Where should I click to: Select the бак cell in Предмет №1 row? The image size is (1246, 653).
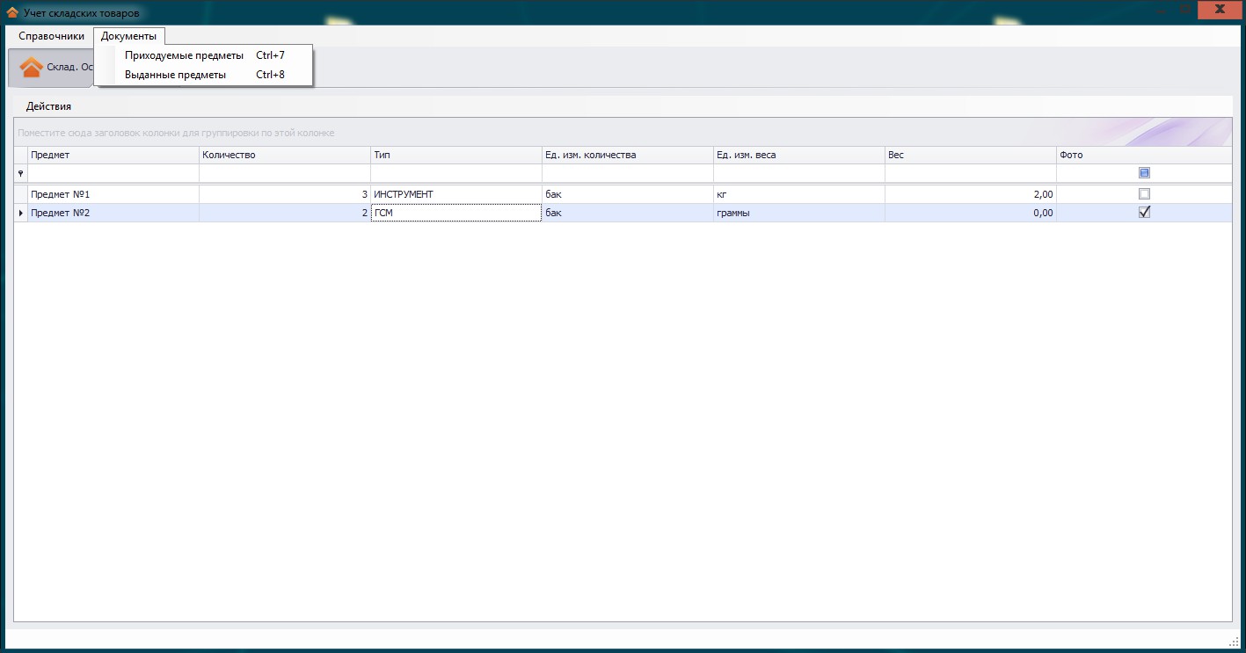(628, 194)
